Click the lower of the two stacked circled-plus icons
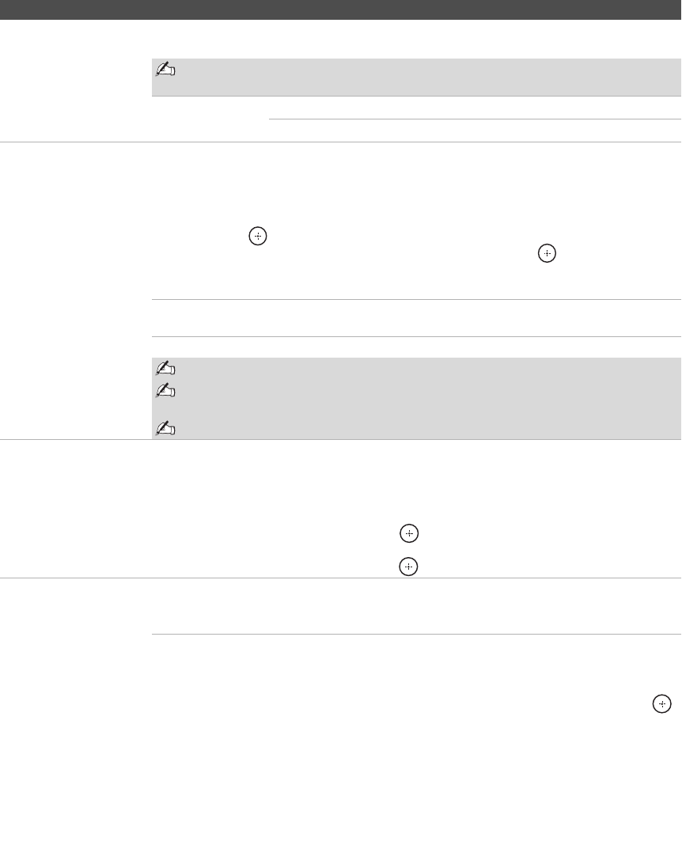This screenshot has height=868, width=682. pyautogui.click(x=408, y=567)
